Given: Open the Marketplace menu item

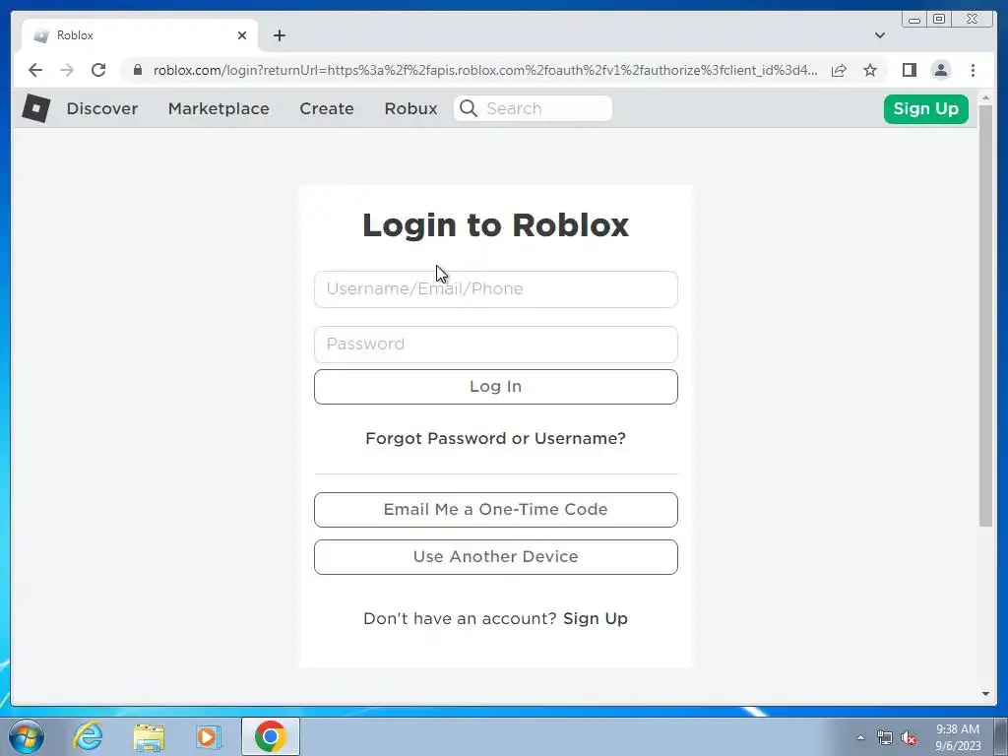Looking at the screenshot, I should [219, 108].
